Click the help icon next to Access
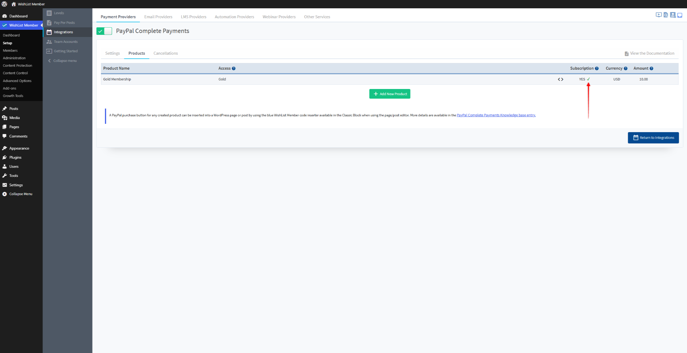 (x=234, y=68)
